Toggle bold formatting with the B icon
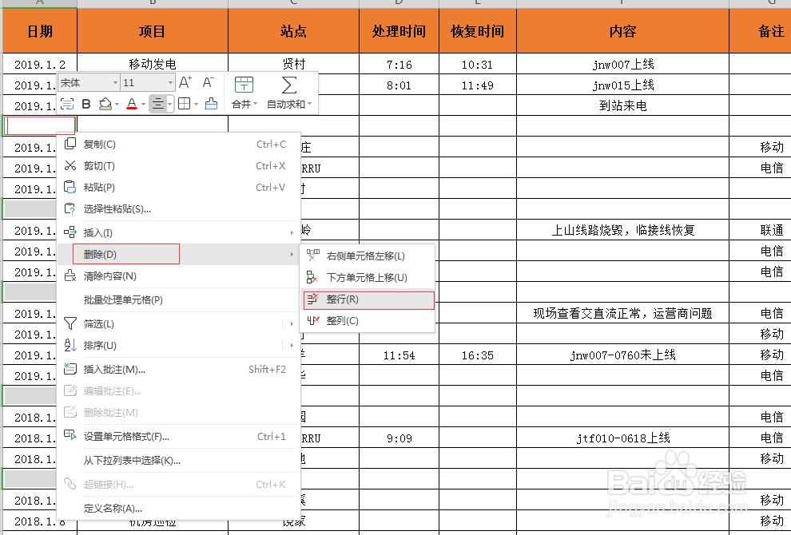 (x=86, y=103)
